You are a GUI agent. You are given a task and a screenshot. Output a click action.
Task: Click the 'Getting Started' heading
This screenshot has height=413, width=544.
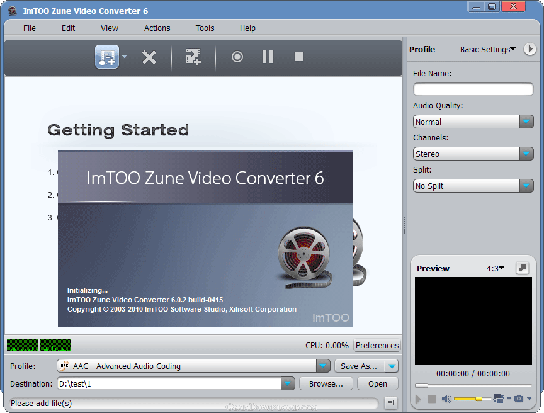pos(118,130)
